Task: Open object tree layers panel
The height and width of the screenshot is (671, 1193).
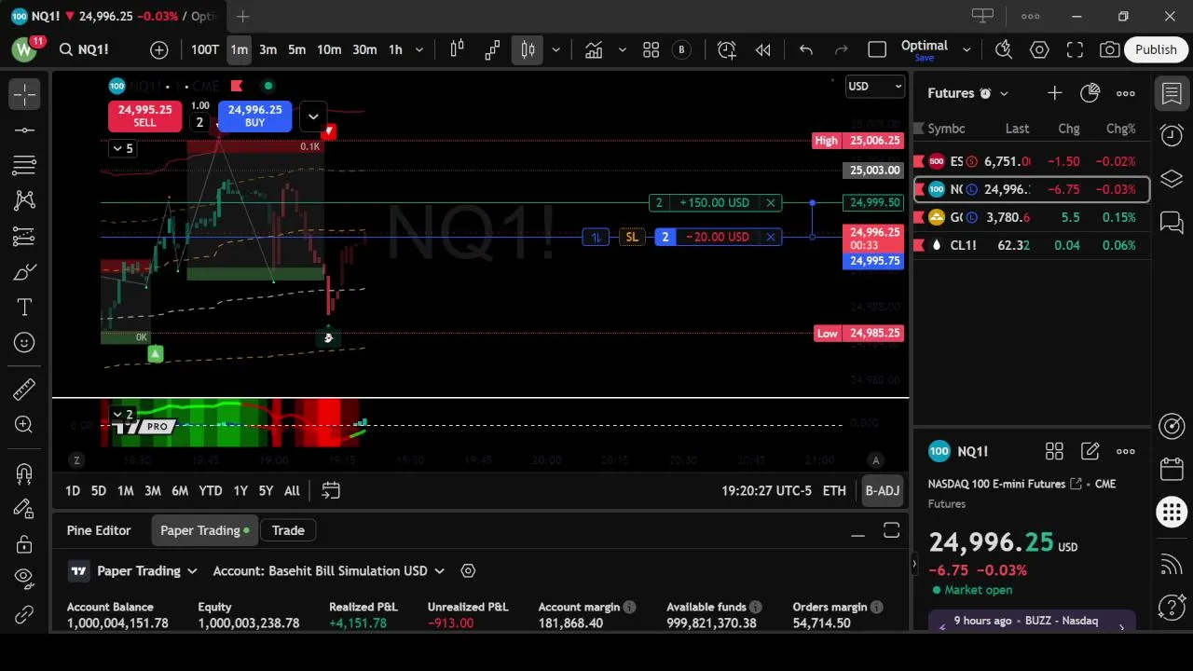Action: [1172, 179]
